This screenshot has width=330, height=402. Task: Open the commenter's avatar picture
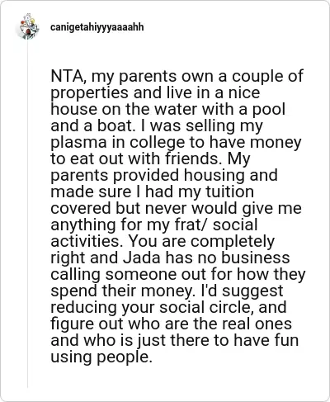pos(27,26)
